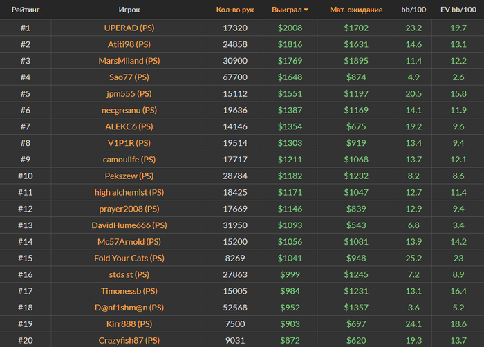Viewport: 484px width, 347px height.
Task: Select DavidHume666 (PS) player link
Action: point(129,225)
